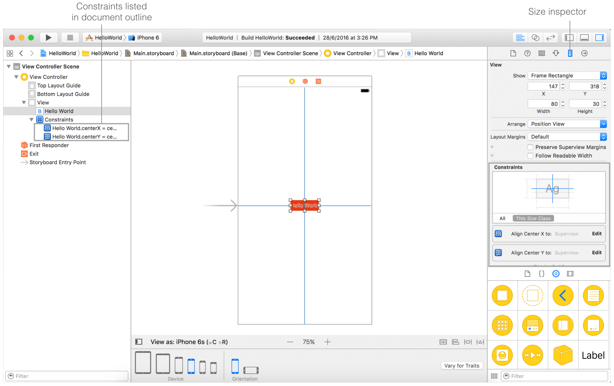The height and width of the screenshot is (386, 614).
Task: Switch to This Size Class tab
Action: point(533,218)
